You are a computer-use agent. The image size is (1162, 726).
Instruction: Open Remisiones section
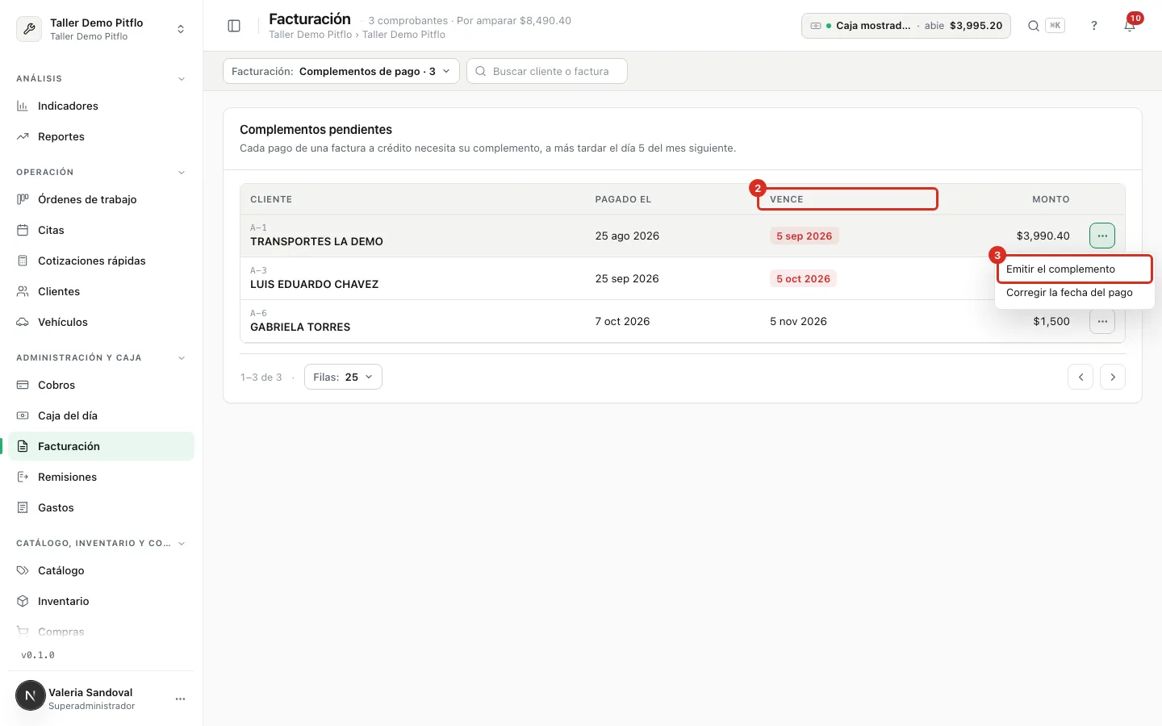(101, 477)
